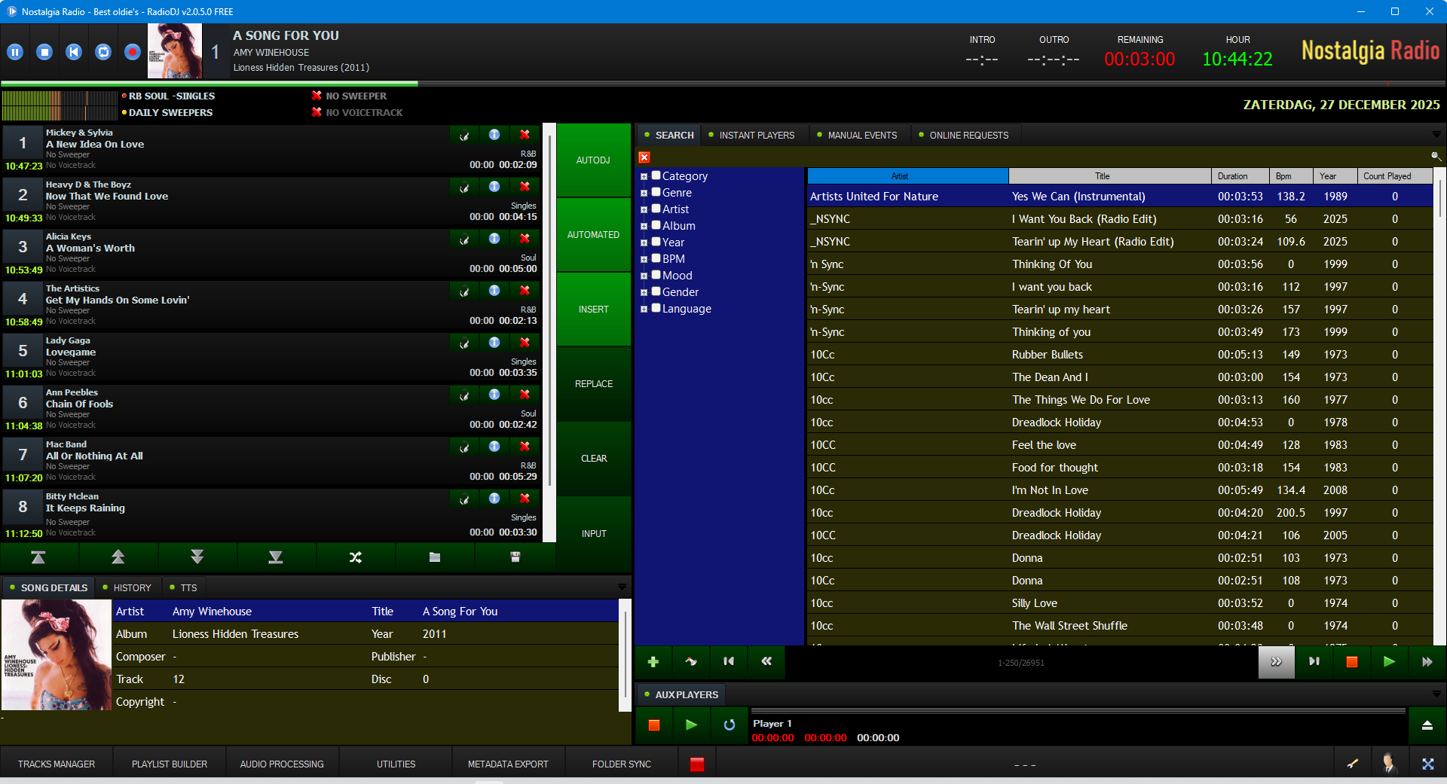Open the ONLINE REQUESTS tab
Image resolution: width=1447 pixels, height=784 pixels.
pos(971,135)
